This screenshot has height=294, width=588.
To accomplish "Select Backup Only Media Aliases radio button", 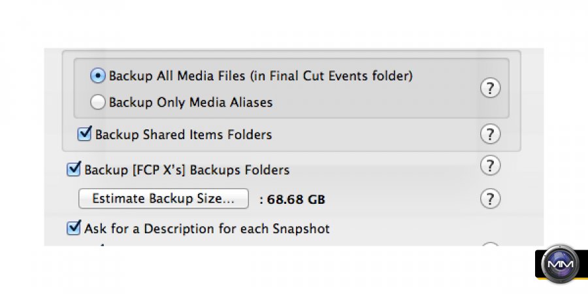I will click(x=97, y=102).
